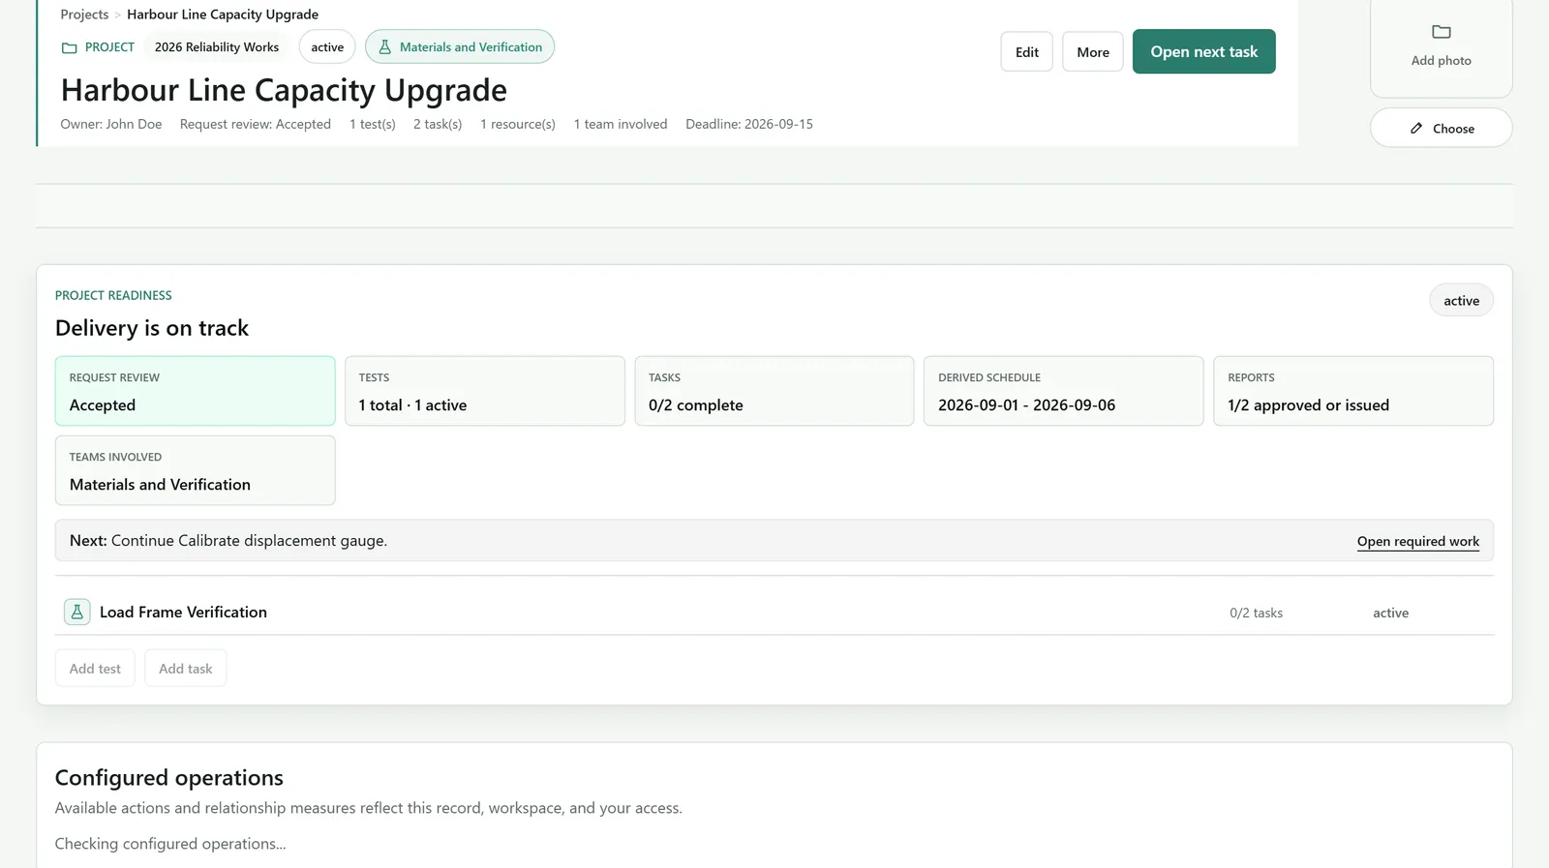Click the pencil icon on Choose button

pyautogui.click(x=1416, y=128)
